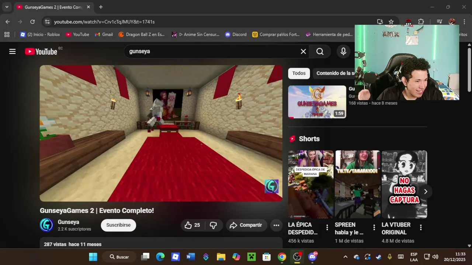Open Roblox from the taskbar
This screenshot has height=265, width=472.
click(176, 257)
